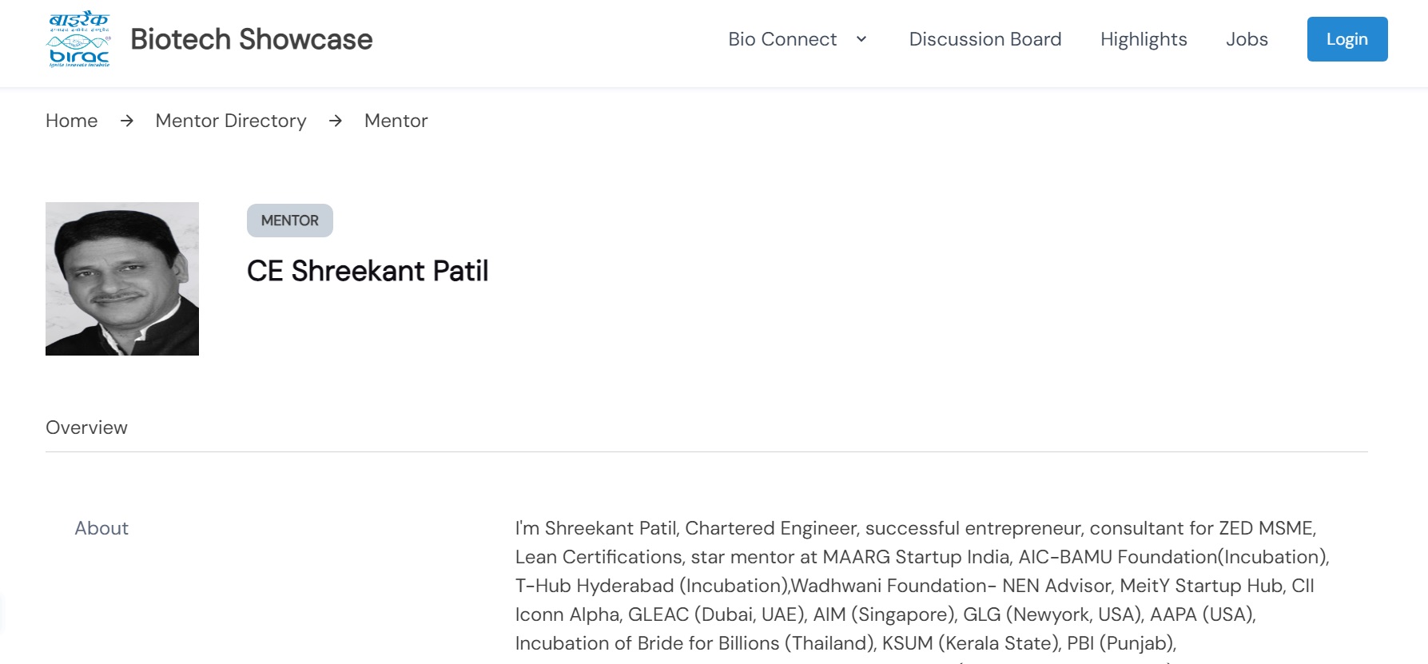
Task: Open the Highlights section
Action: click(x=1144, y=39)
